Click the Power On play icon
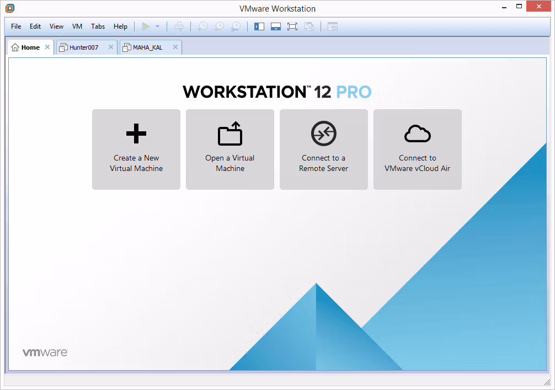Viewport: 555px width, 390px height. click(146, 26)
